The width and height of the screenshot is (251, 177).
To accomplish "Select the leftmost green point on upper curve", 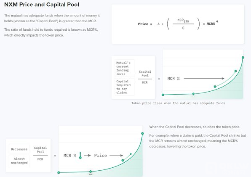I will pyautogui.click(x=163, y=95).
